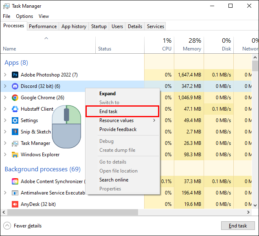This screenshot has height=236, width=259.
Task: Click the Adobe Content Synchronizer icon
Action: [x=15, y=181]
